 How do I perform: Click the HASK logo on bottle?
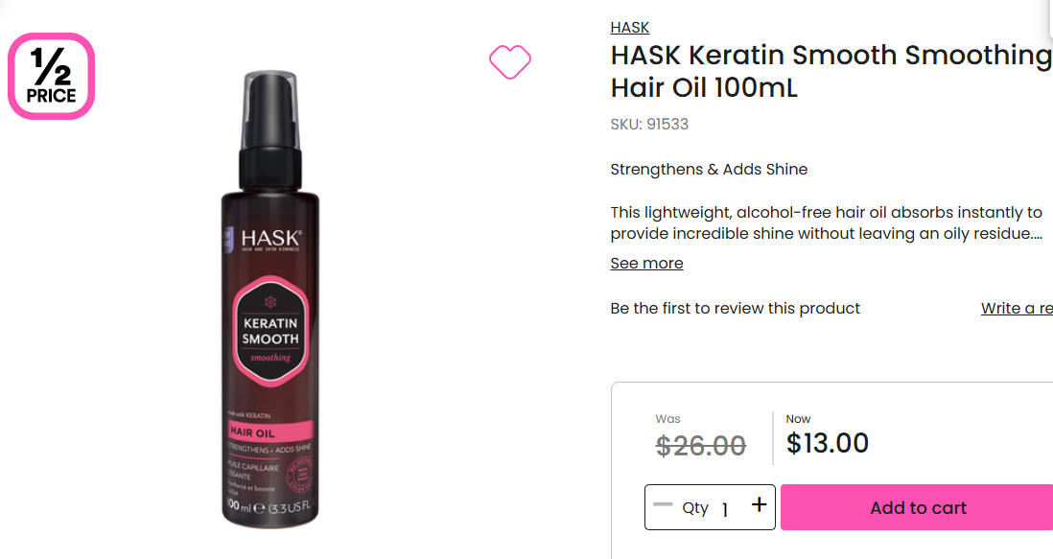point(270,239)
